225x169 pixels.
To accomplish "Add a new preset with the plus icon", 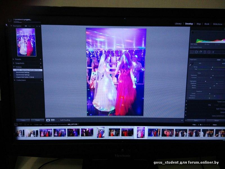I will point(40,59).
